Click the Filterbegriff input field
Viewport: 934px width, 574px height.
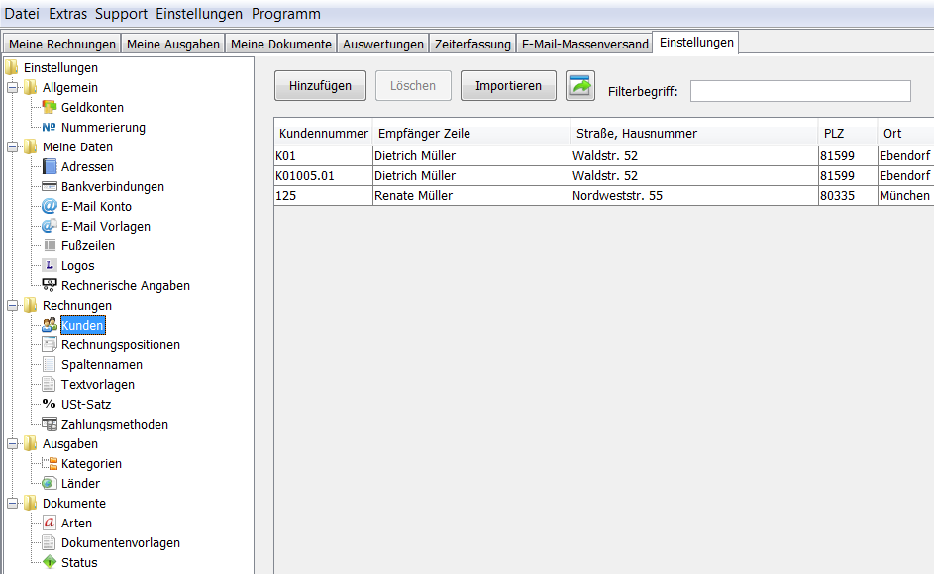pyautogui.click(x=799, y=91)
